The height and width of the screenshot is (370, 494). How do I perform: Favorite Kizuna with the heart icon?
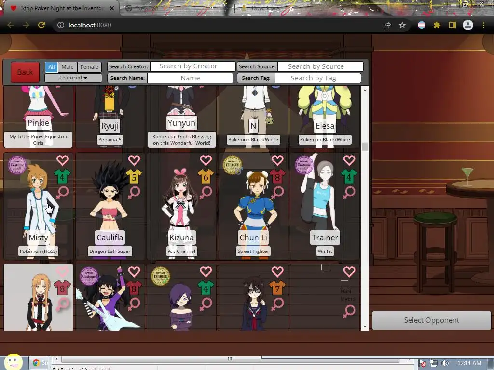point(206,160)
